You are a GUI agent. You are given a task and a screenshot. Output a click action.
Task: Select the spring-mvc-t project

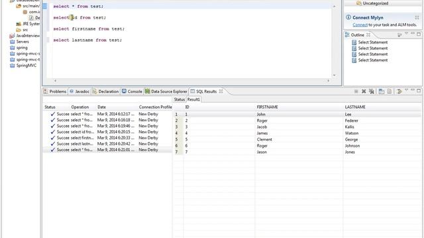pos(25,59)
